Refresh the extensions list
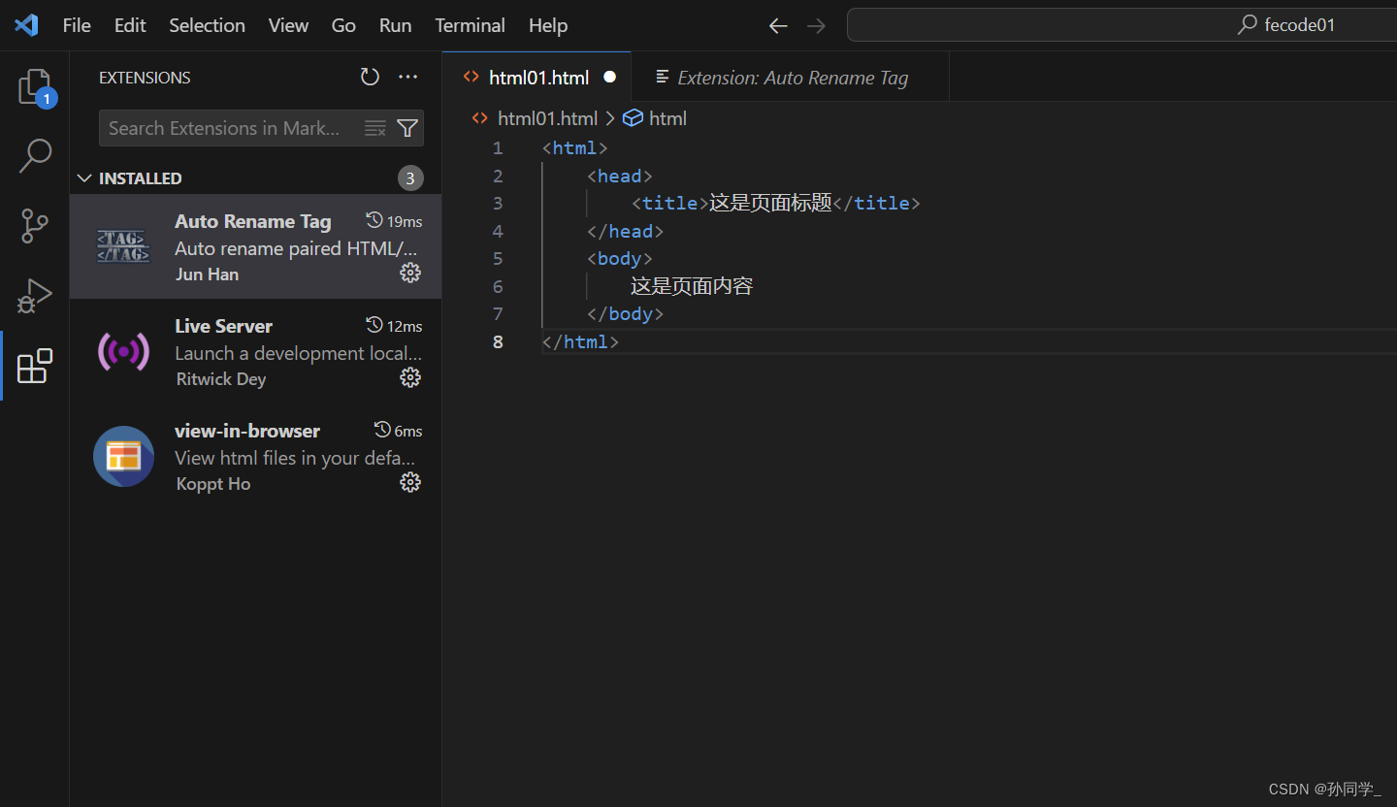 pyautogui.click(x=370, y=77)
